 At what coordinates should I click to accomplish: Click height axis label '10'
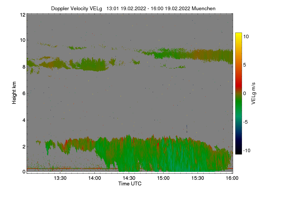pos(22,40)
